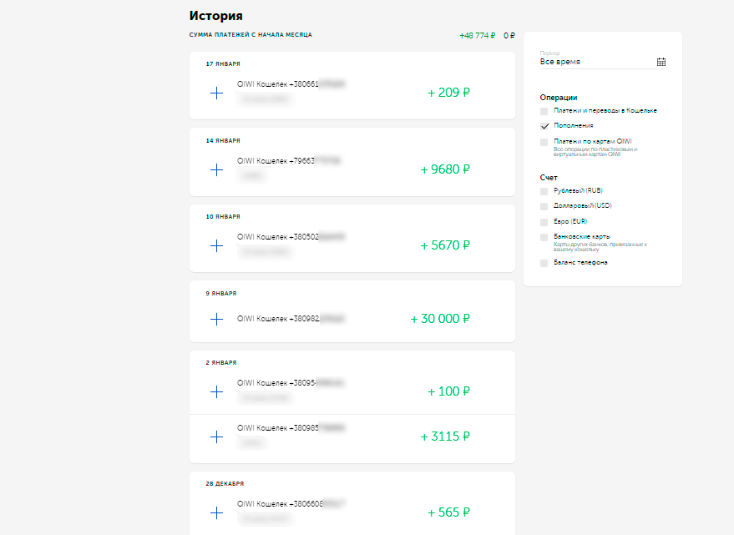Viewport: 734px width, 535px height.
Task: Click the '14 ЯНВАРЯ' date header
Action: [223, 140]
